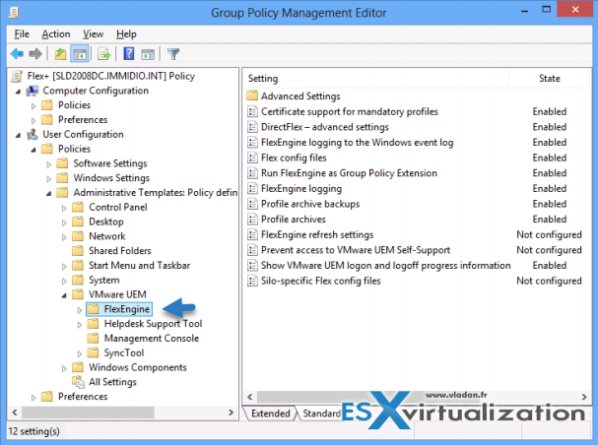Collapse the VMware UEM node
Screen dimensions: 598x445
64,295
